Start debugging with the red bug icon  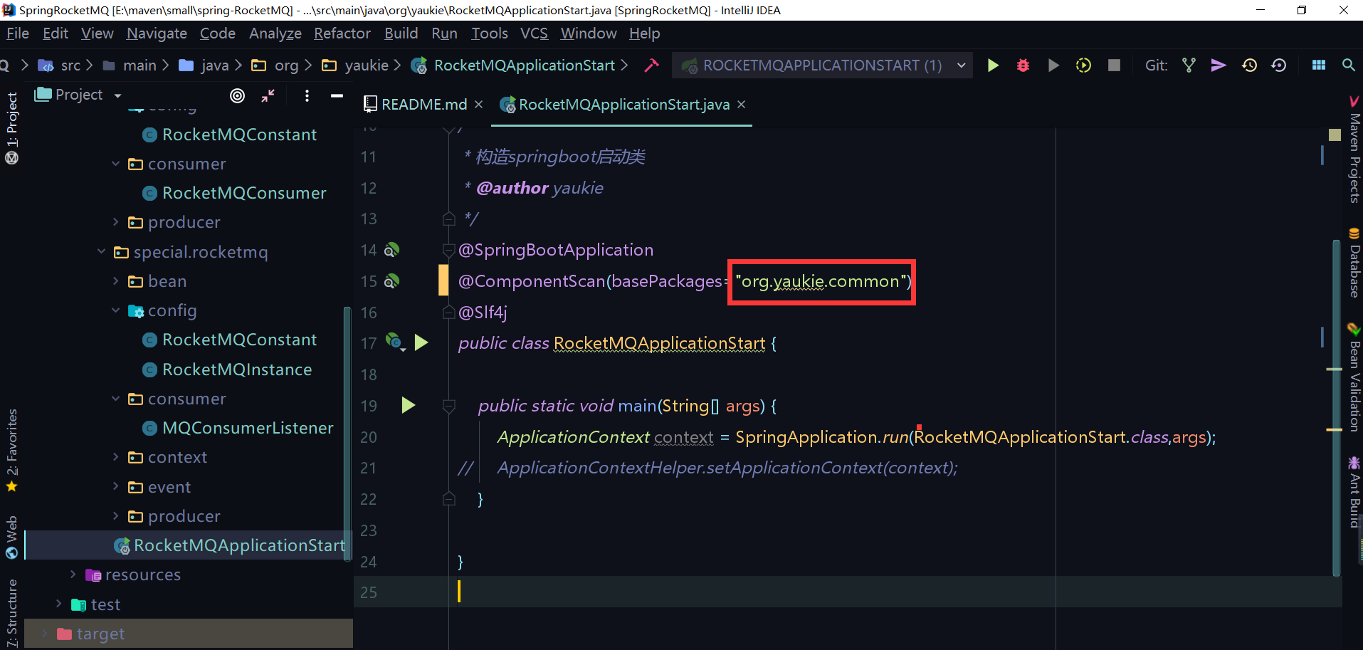[1023, 65]
